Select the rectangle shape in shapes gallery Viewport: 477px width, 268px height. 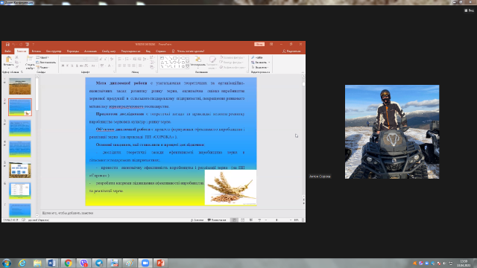coord(174,58)
